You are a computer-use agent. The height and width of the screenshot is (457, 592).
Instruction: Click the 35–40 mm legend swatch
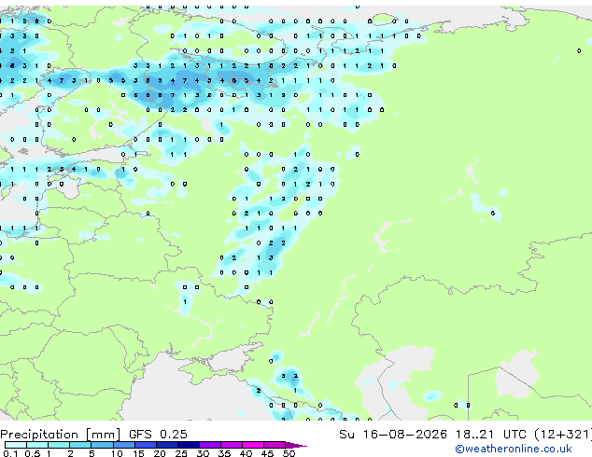click(231, 445)
